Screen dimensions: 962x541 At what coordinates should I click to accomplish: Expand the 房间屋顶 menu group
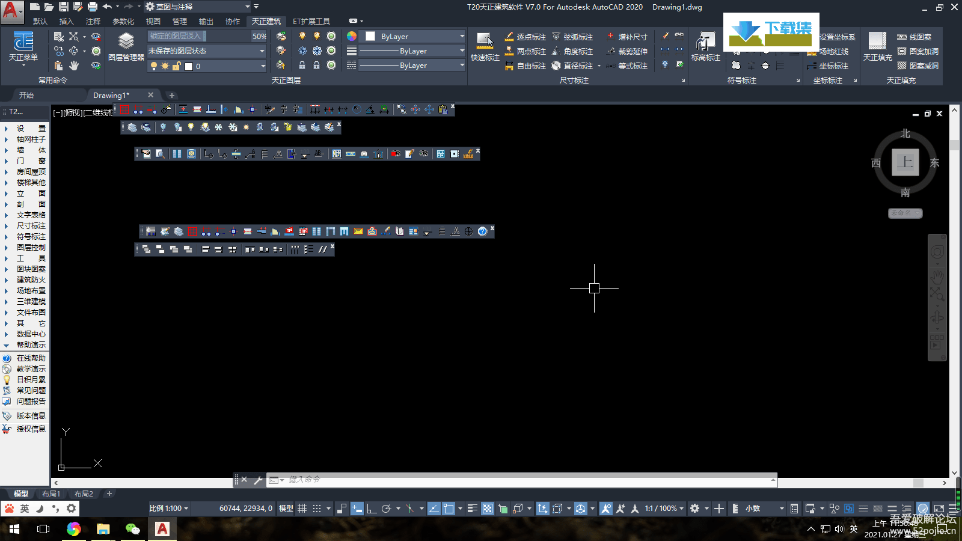pyautogui.click(x=24, y=171)
